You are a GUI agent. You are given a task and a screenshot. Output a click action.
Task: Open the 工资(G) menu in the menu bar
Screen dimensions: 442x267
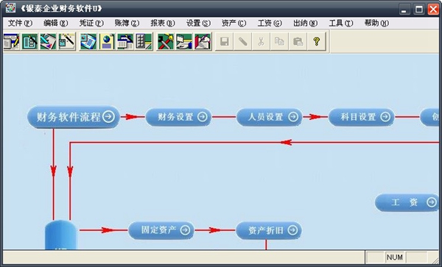(x=270, y=23)
